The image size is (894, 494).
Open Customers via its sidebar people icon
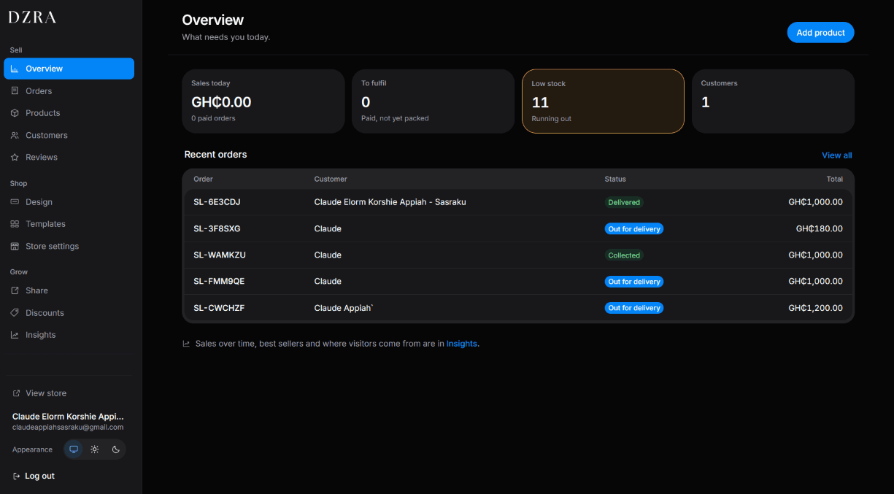(x=15, y=135)
